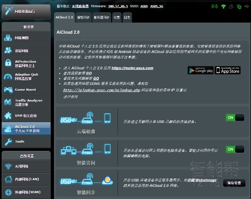
Task: Click the USB status icon at top right
Action: [x=246, y=6]
